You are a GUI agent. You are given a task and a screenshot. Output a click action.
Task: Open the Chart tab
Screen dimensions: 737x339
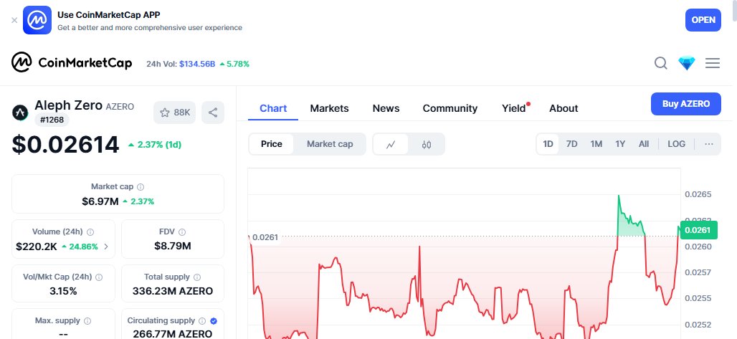(x=273, y=108)
